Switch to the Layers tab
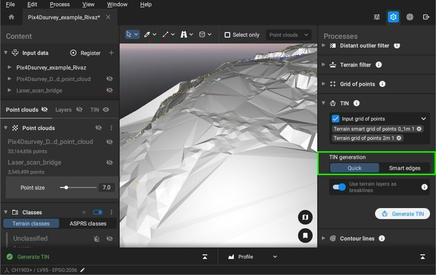 (x=63, y=110)
